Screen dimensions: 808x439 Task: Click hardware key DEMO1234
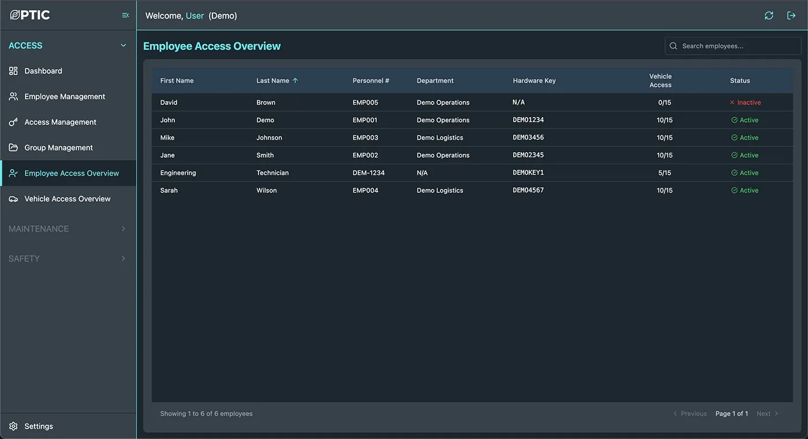528,120
